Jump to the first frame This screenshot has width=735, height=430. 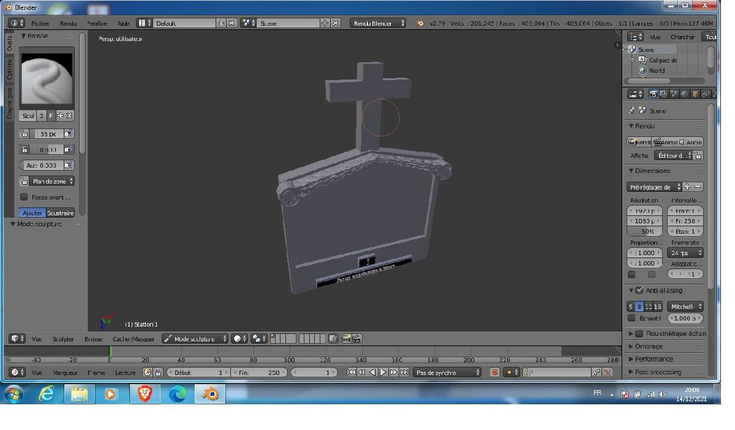352,372
